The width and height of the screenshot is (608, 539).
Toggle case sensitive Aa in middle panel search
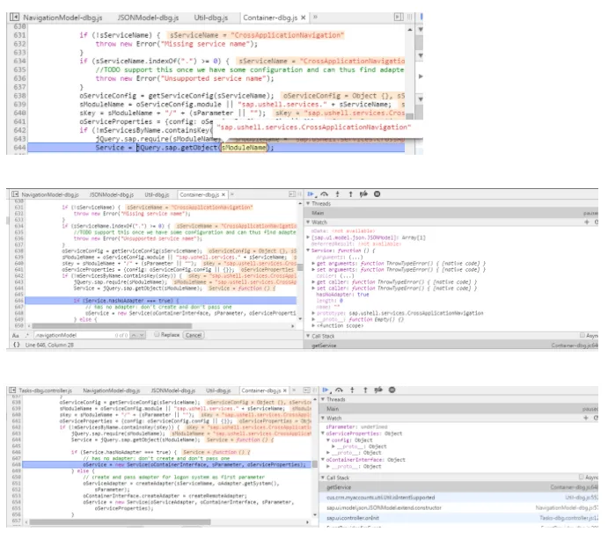coord(16,335)
